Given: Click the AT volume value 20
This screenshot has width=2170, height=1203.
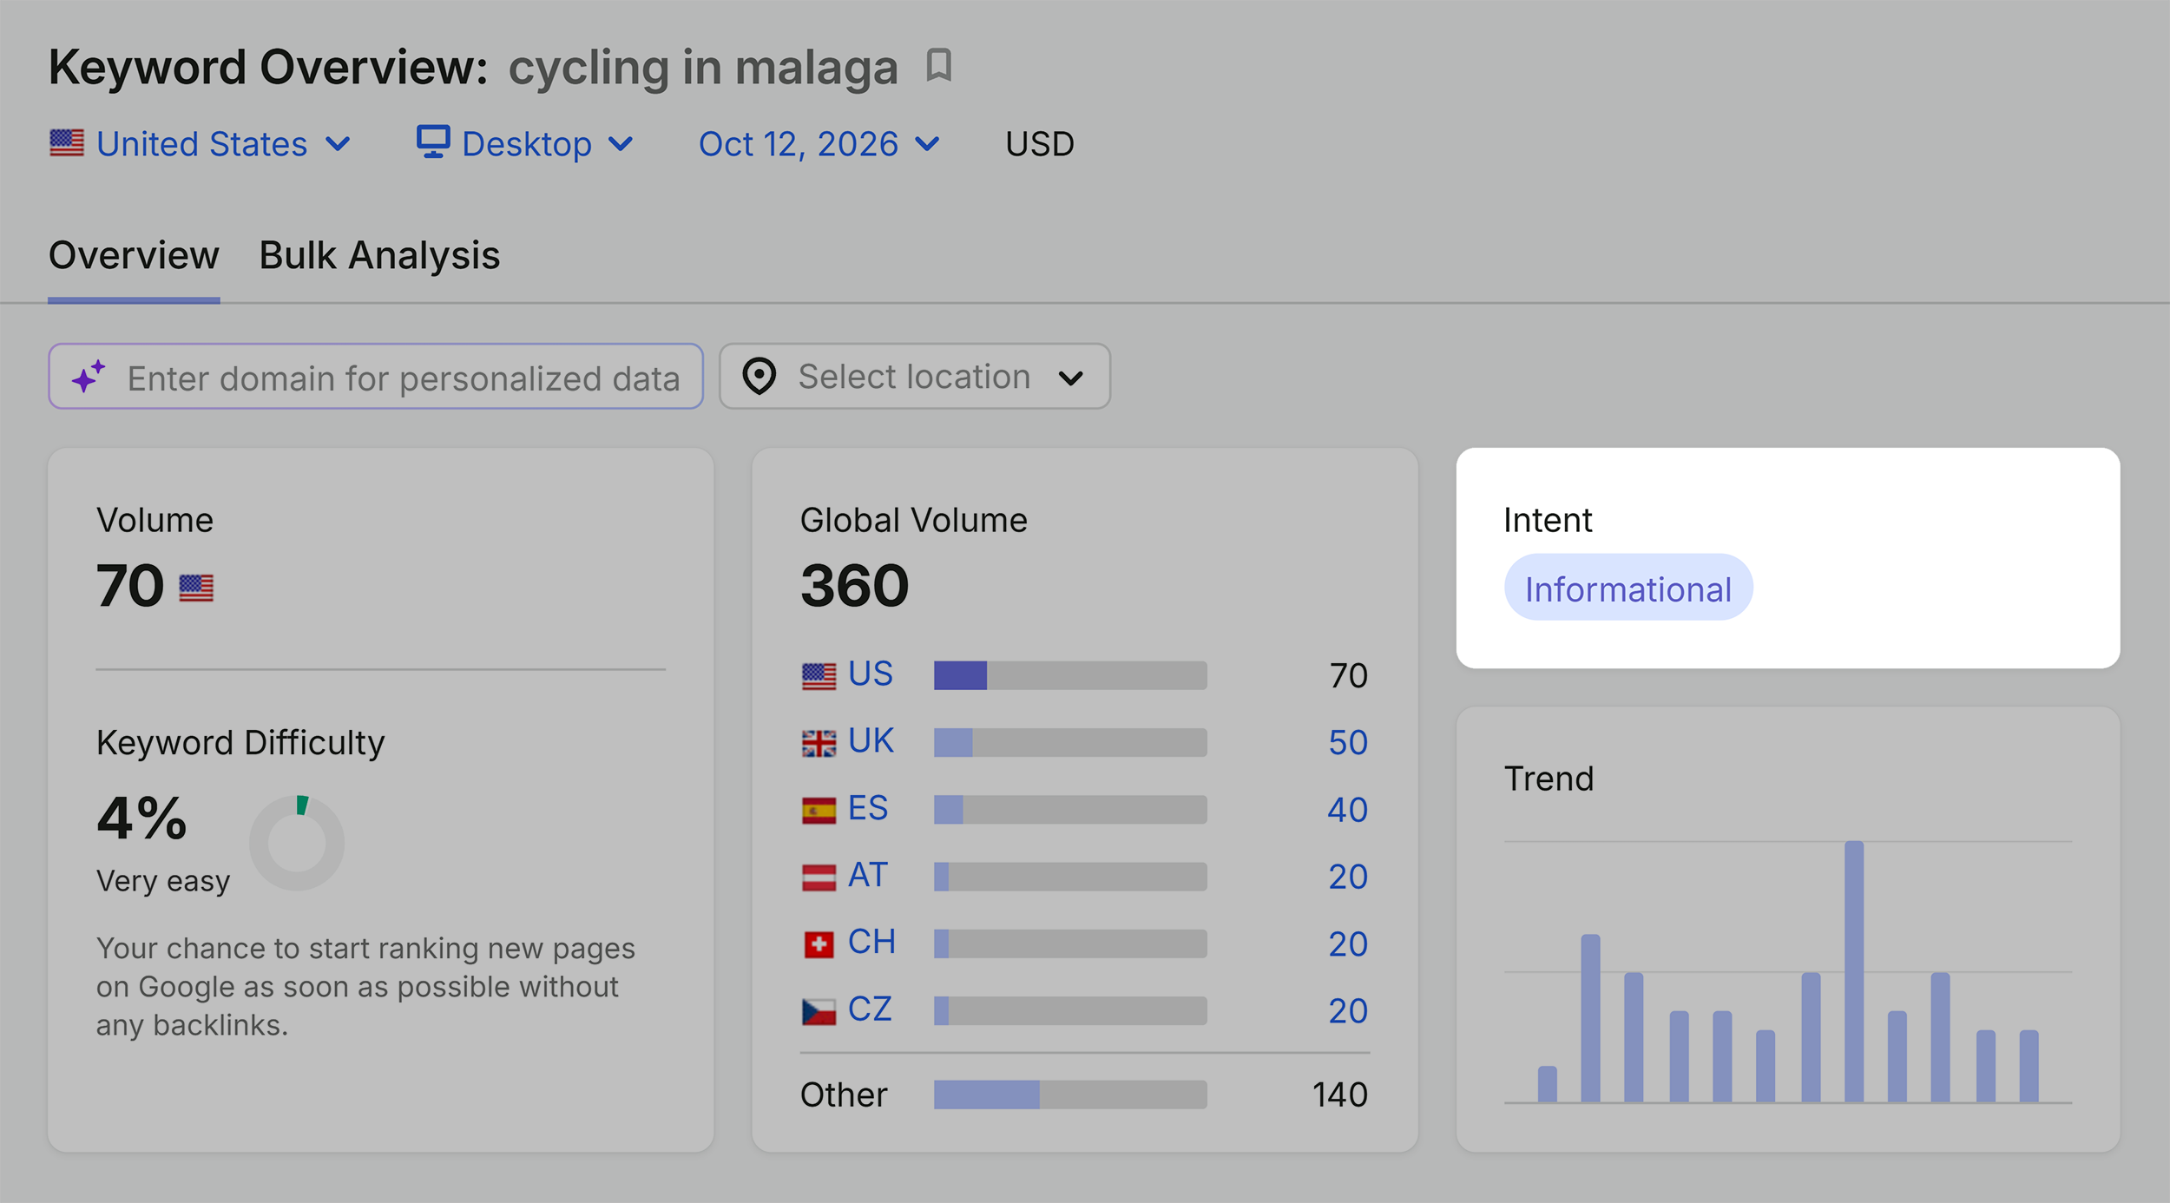Looking at the screenshot, I should coord(1348,878).
